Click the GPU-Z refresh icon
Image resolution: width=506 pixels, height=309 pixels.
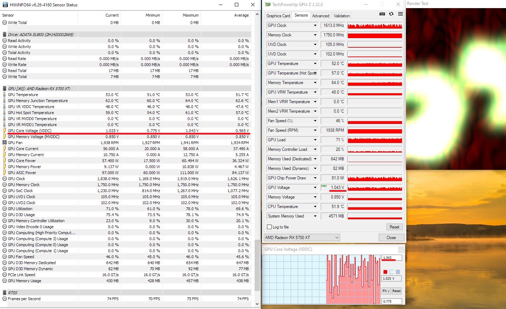[x=391, y=14]
